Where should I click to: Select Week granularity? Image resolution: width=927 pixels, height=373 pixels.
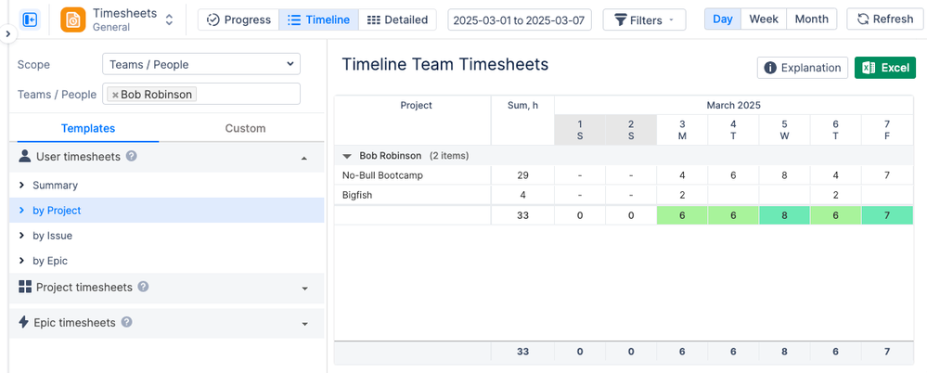[x=764, y=19]
